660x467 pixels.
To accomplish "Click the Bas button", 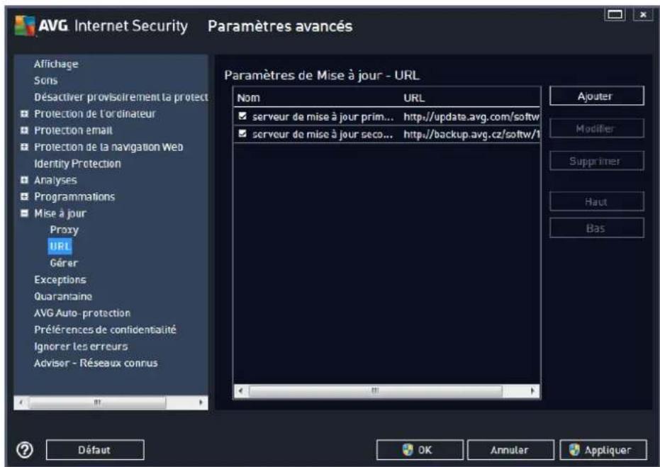I will tap(596, 228).
